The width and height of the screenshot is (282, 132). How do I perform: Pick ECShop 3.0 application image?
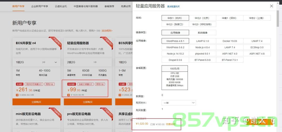click(257, 47)
